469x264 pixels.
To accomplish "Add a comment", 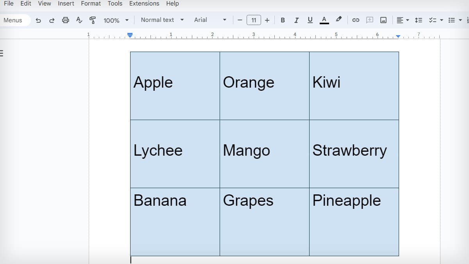I will point(370,20).
